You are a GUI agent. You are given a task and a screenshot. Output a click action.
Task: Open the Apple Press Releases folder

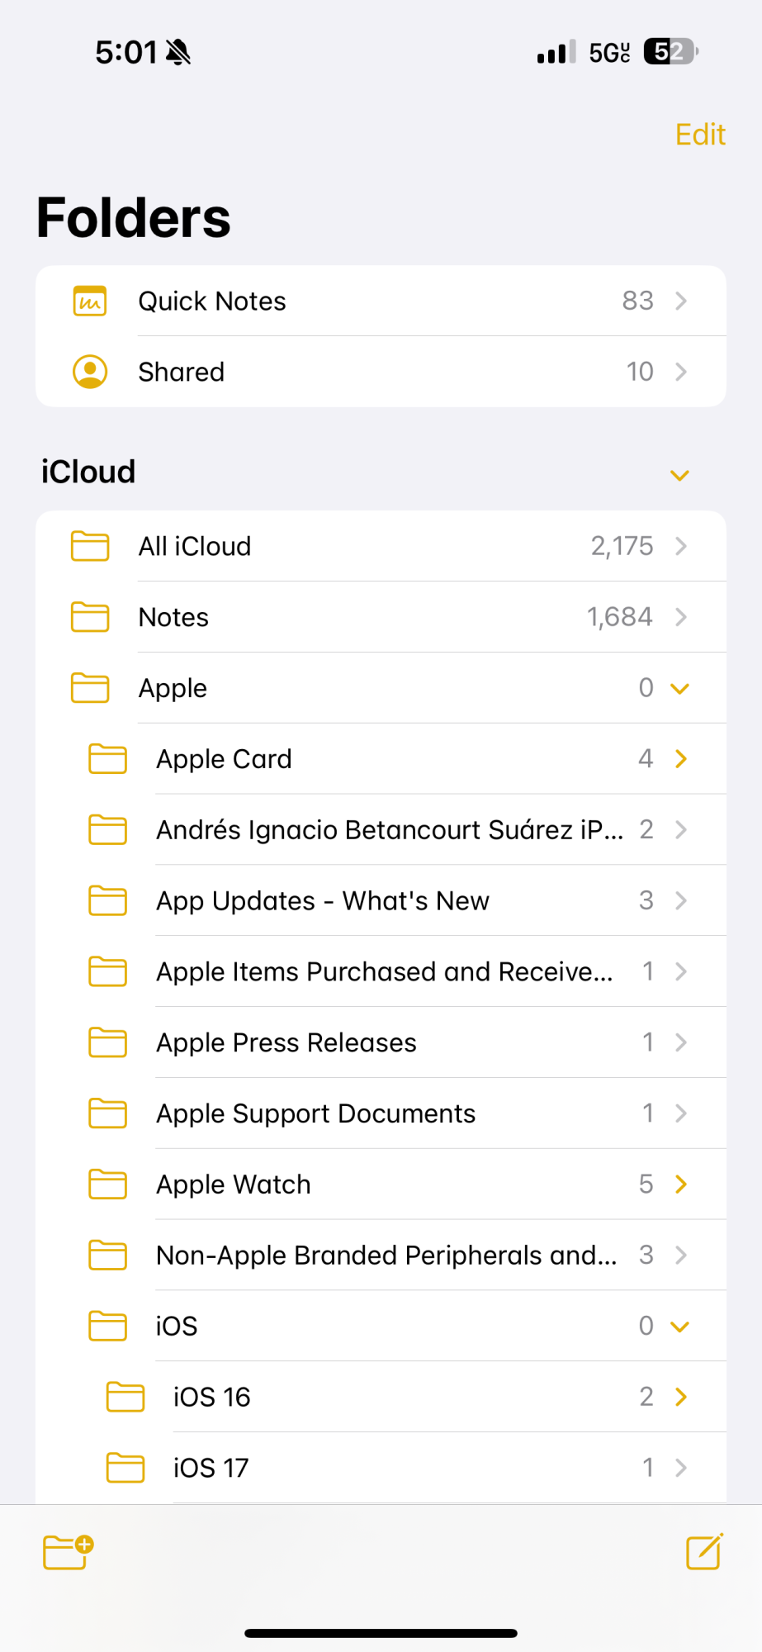click(x=381, y=1042)
